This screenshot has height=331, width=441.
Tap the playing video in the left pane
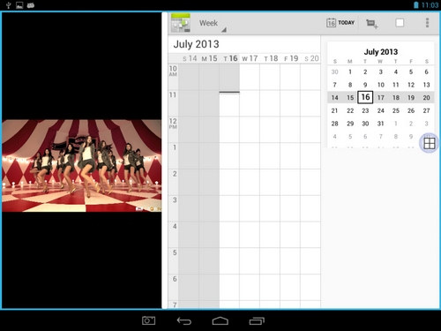[82, 166]
